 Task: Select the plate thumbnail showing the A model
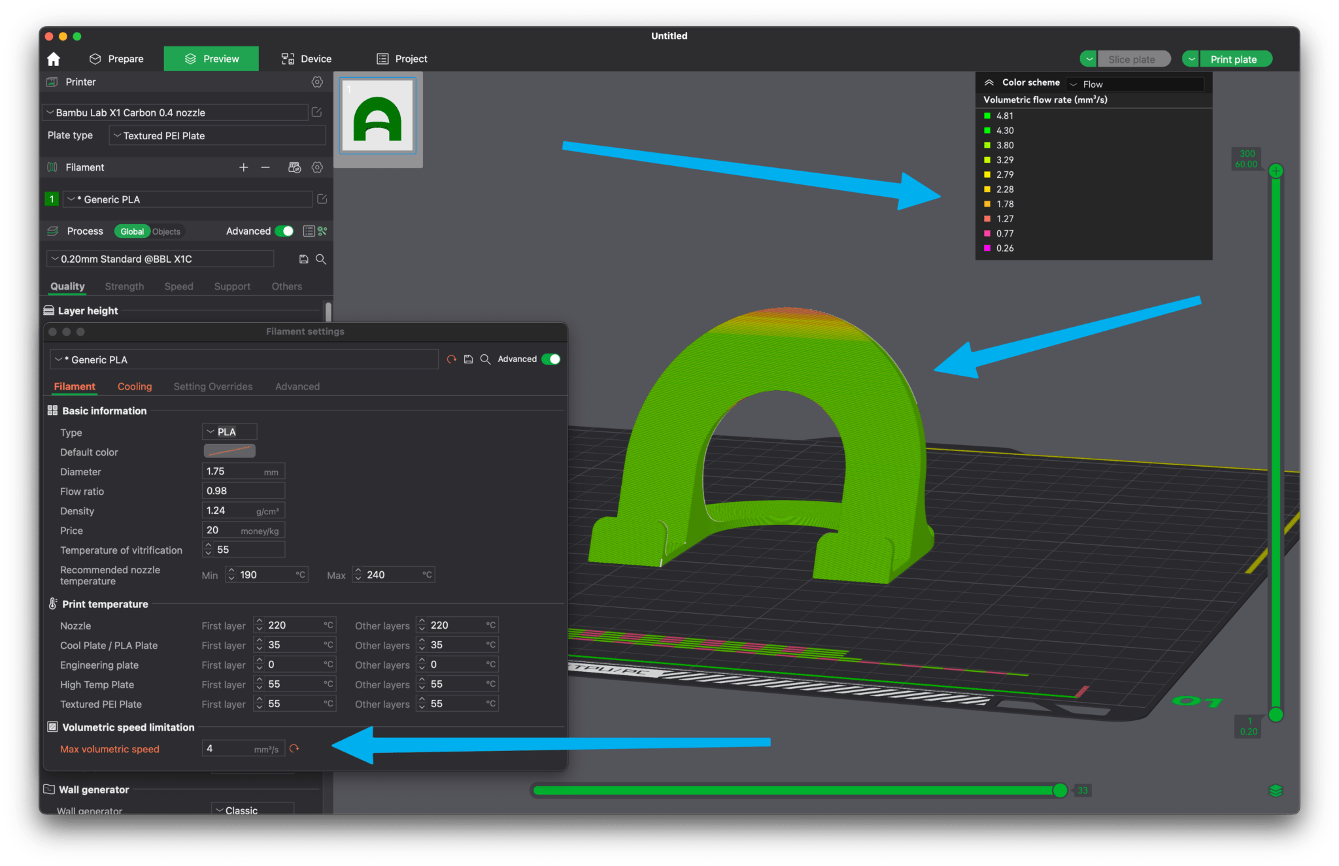pos(377,116)
